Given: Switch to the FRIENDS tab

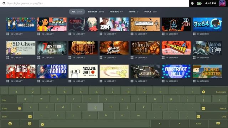Looking at the screenshot, I should tap(116, 12).
